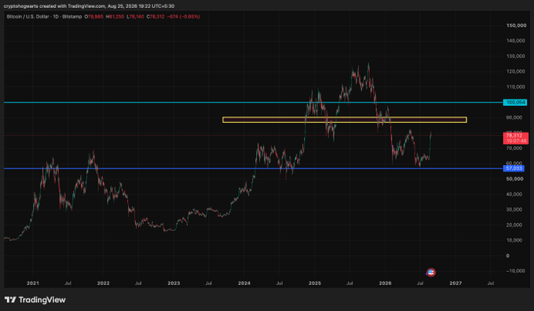Click the low value L78,140
The image size is (534, 311).
click(x=135, y=16)
